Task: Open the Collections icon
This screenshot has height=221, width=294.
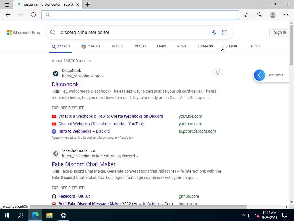Action: click(260, 15)
